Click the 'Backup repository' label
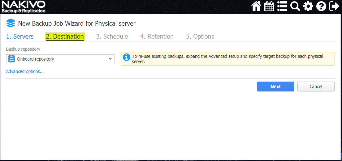The height and width of the screenshot is (161, 342). pos(23,49)
